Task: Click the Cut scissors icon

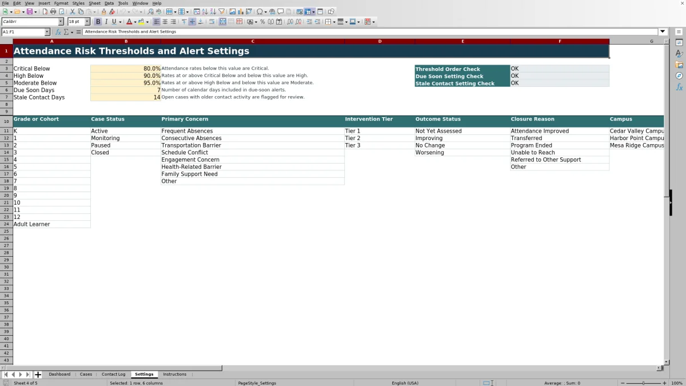Action: tap(73, 11)
